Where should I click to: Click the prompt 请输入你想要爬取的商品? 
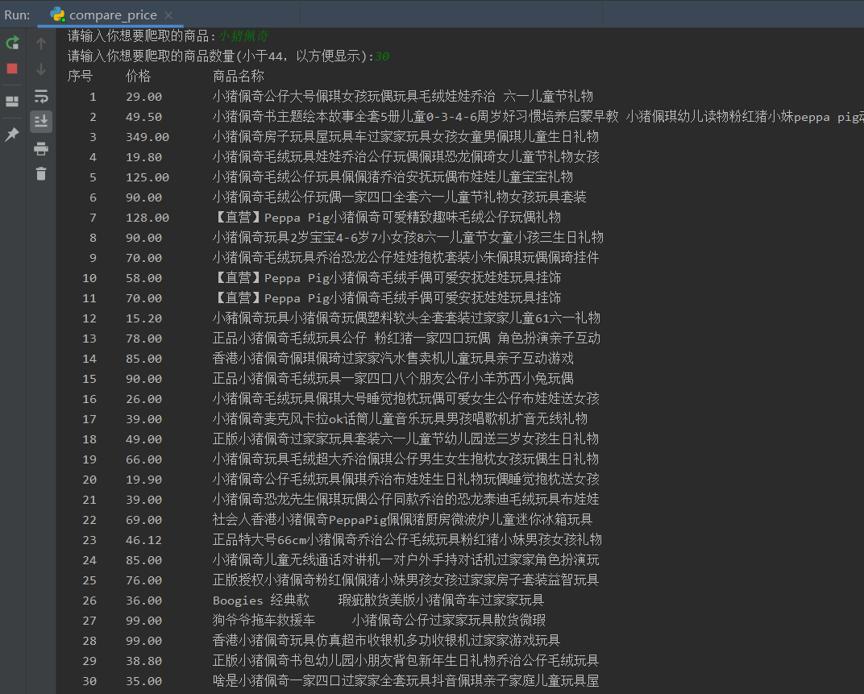click(x=141, y=36)
